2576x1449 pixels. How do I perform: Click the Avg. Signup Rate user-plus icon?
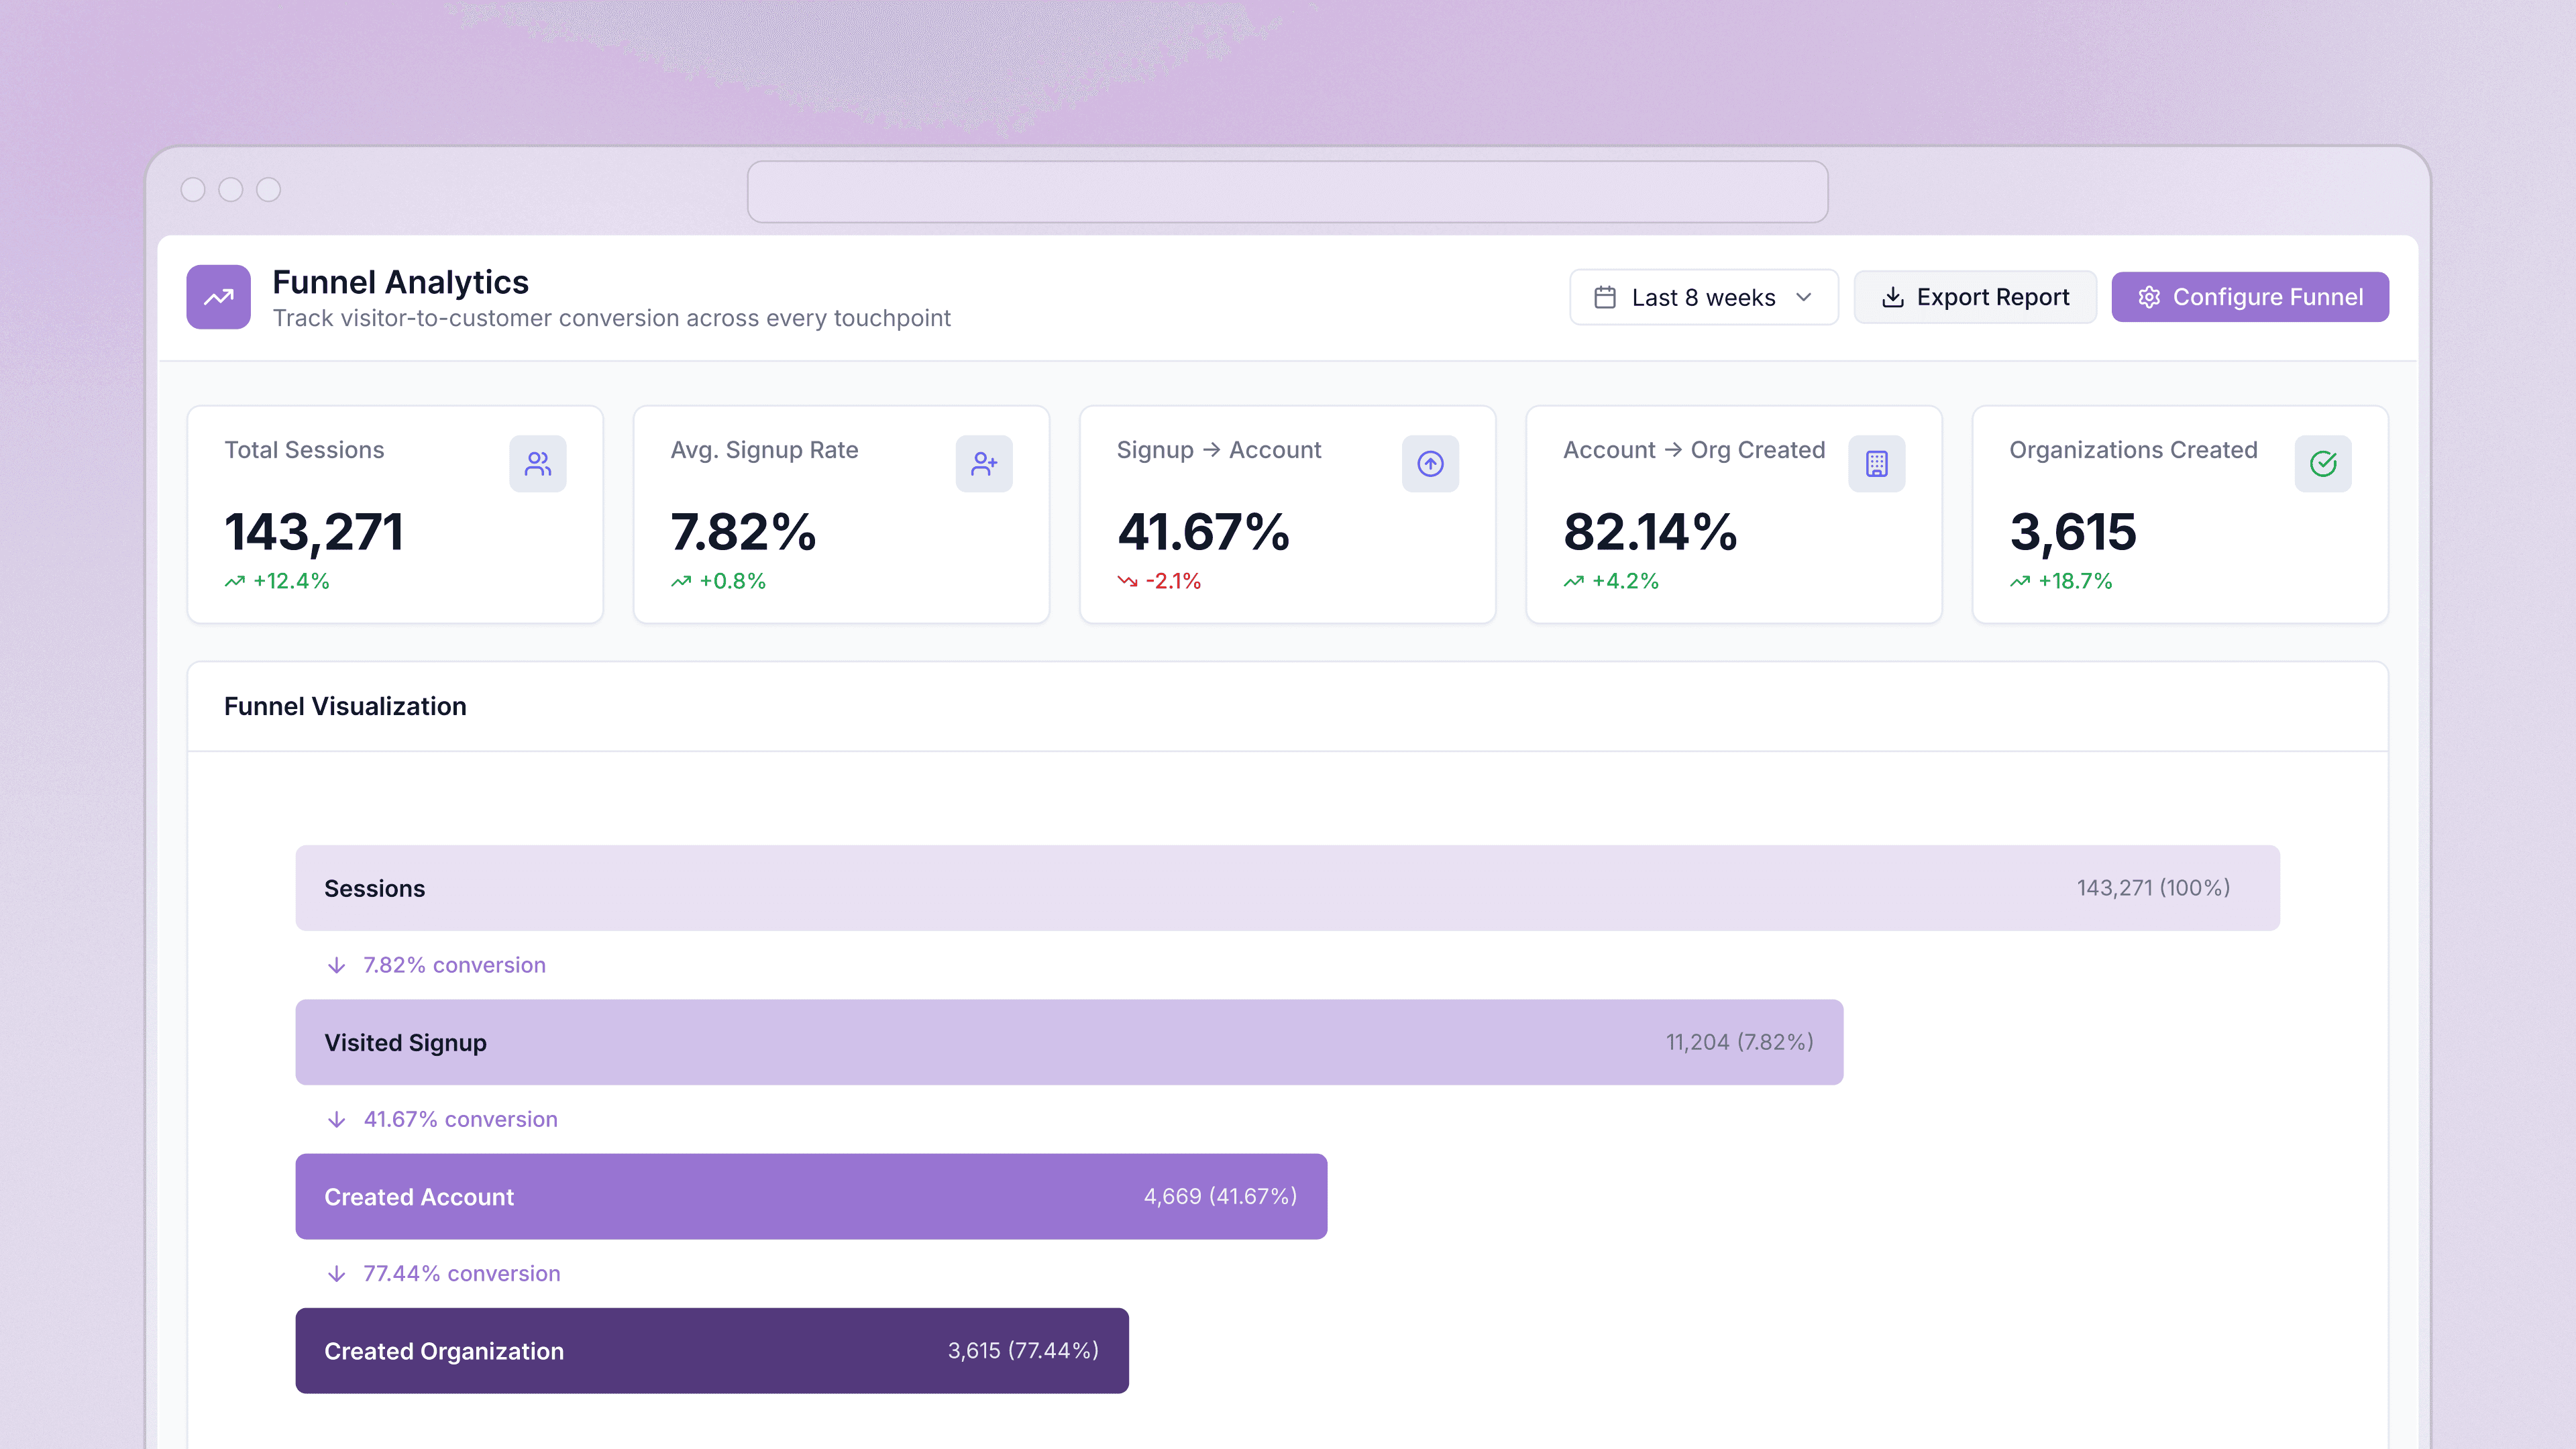point(984,463)
